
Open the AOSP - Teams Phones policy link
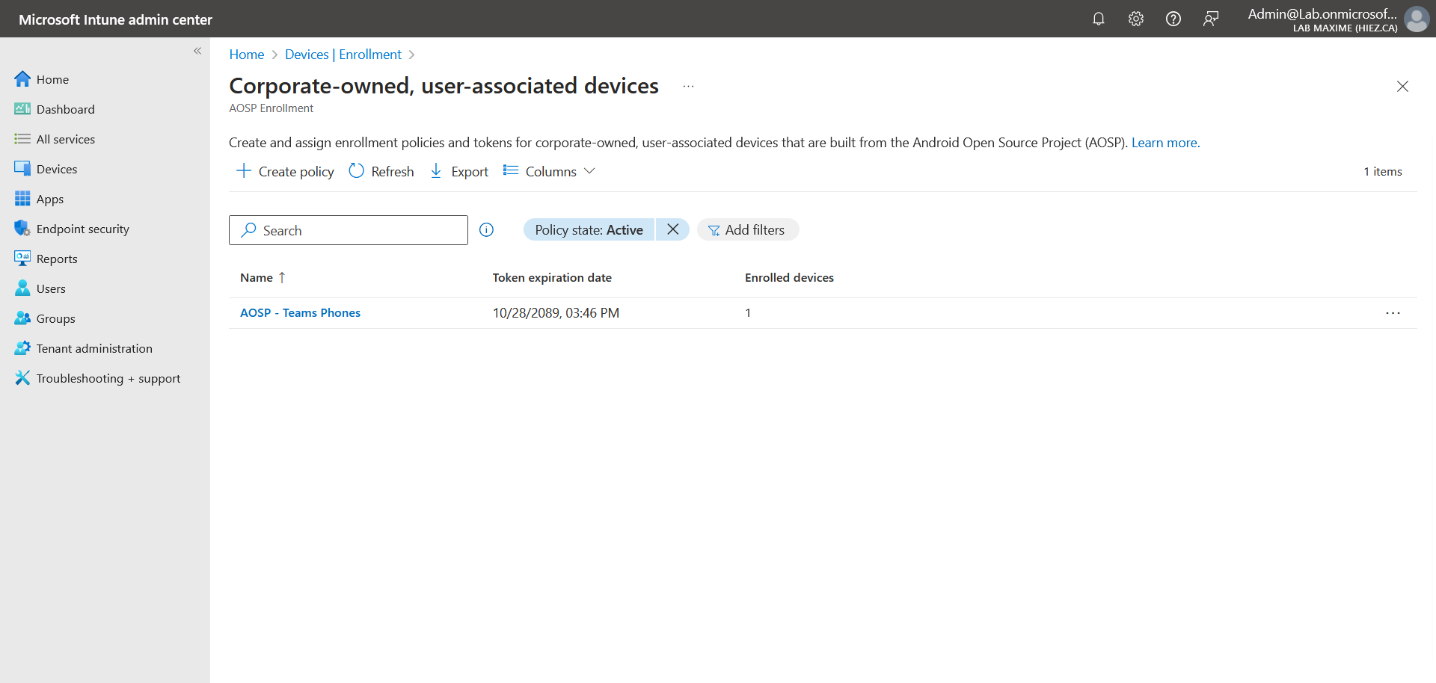tap(300, 313)
